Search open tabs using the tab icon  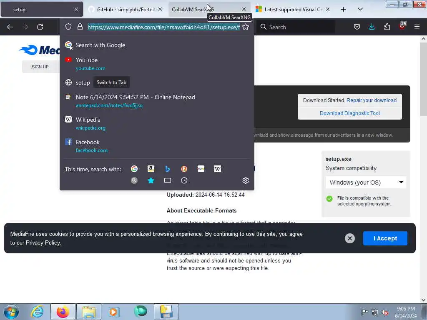[x=168, y=180]
